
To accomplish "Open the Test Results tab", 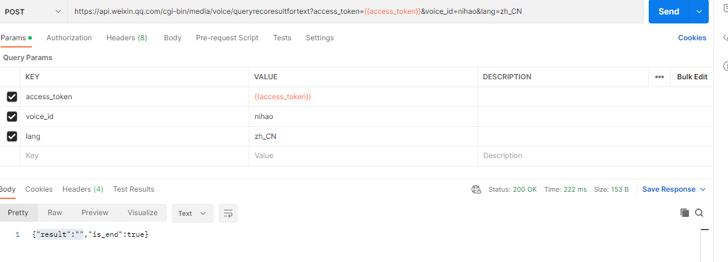I will click(133, 189).
